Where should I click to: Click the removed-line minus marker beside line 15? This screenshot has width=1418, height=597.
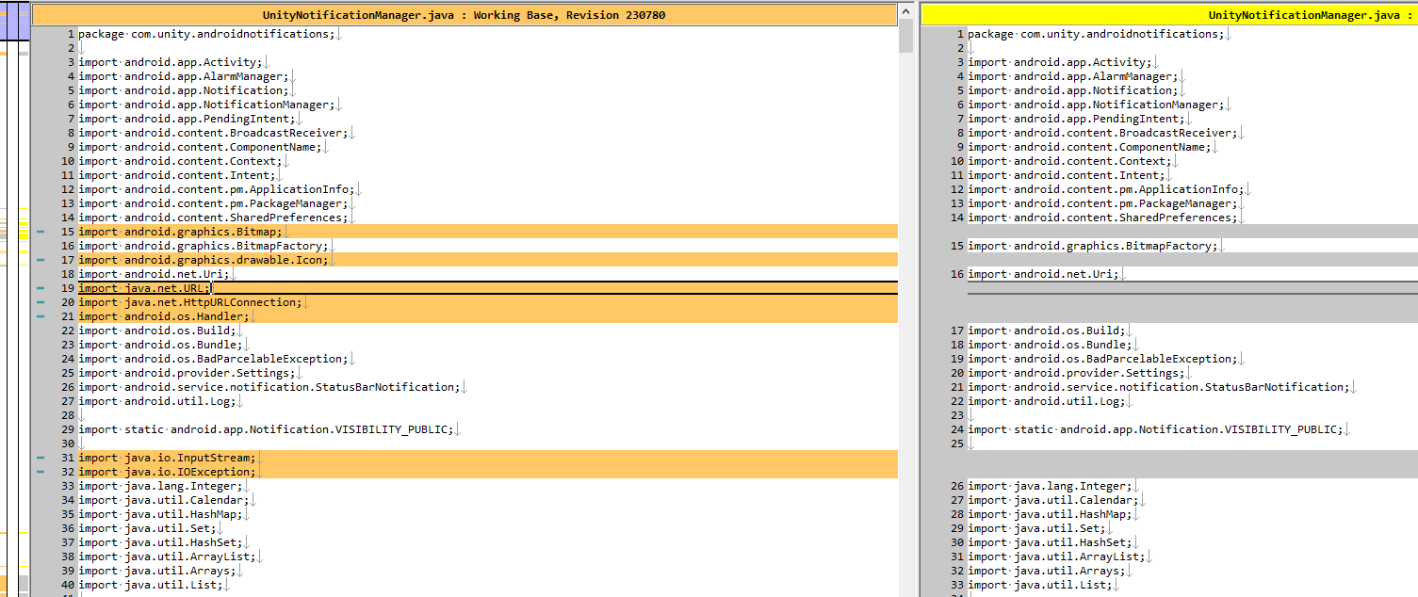41,232
